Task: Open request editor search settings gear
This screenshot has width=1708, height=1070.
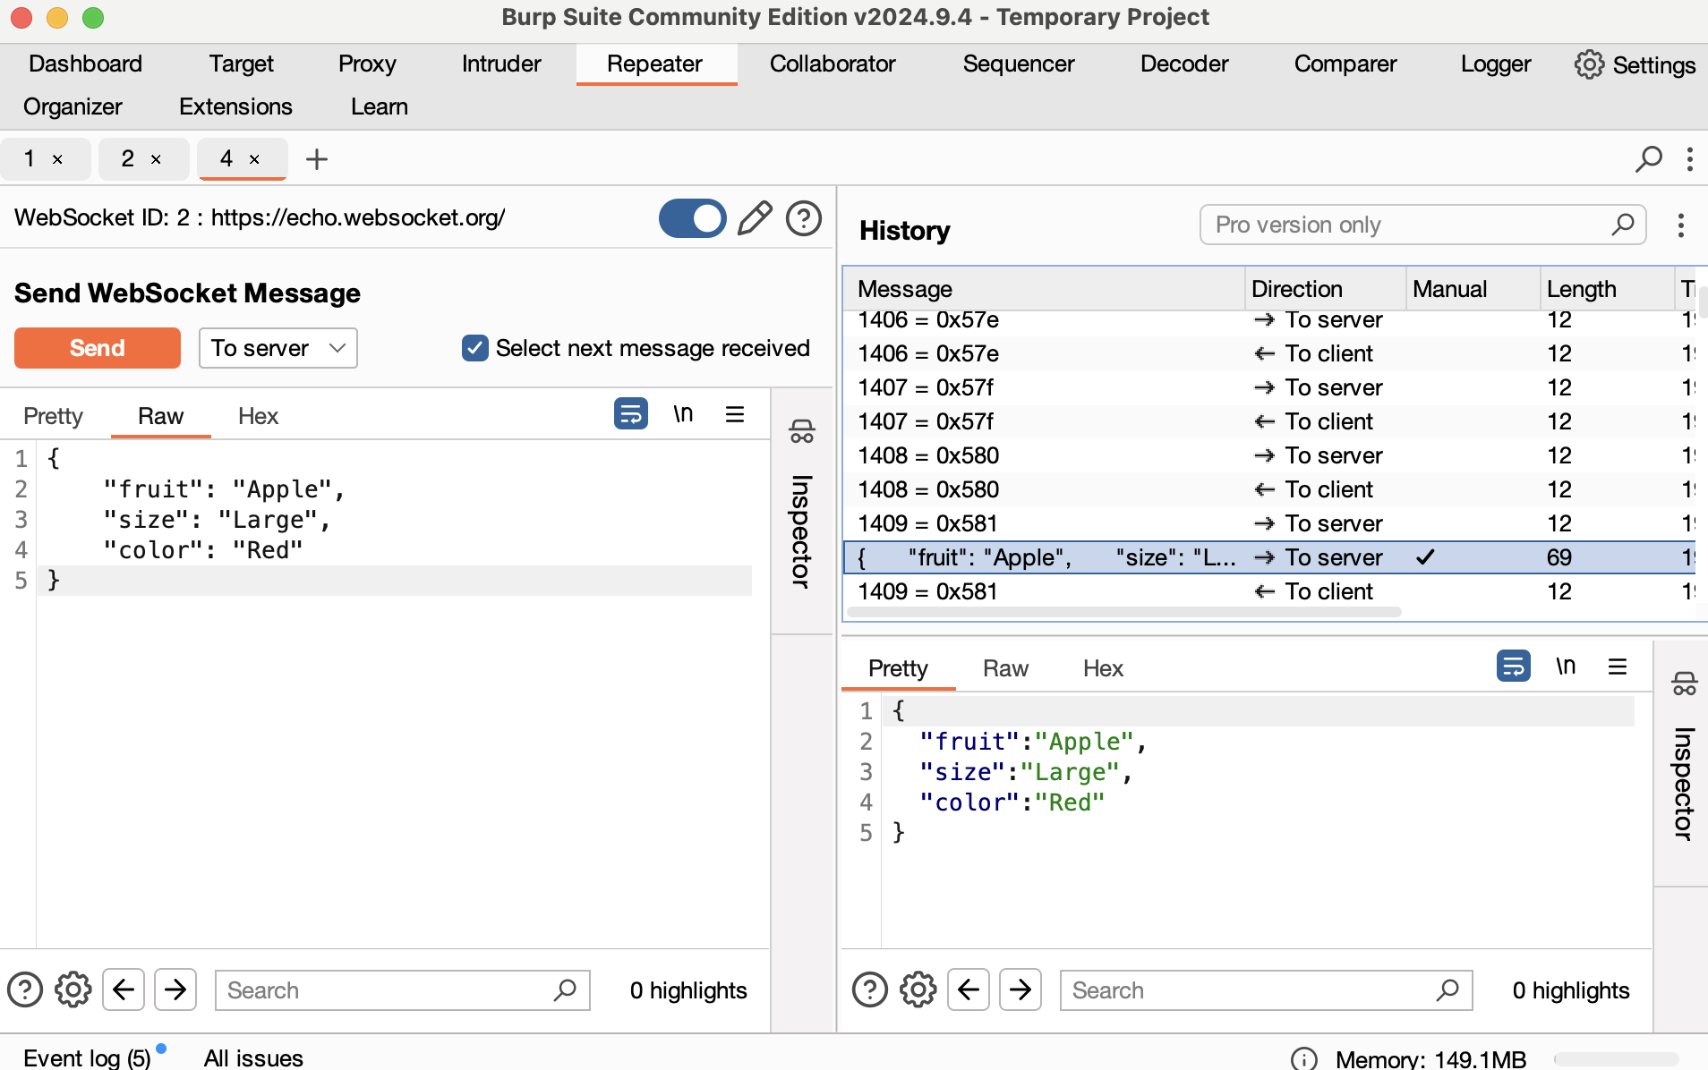Action: (73, 989)
